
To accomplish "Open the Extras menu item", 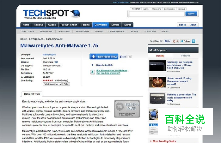I will point(128,25).
